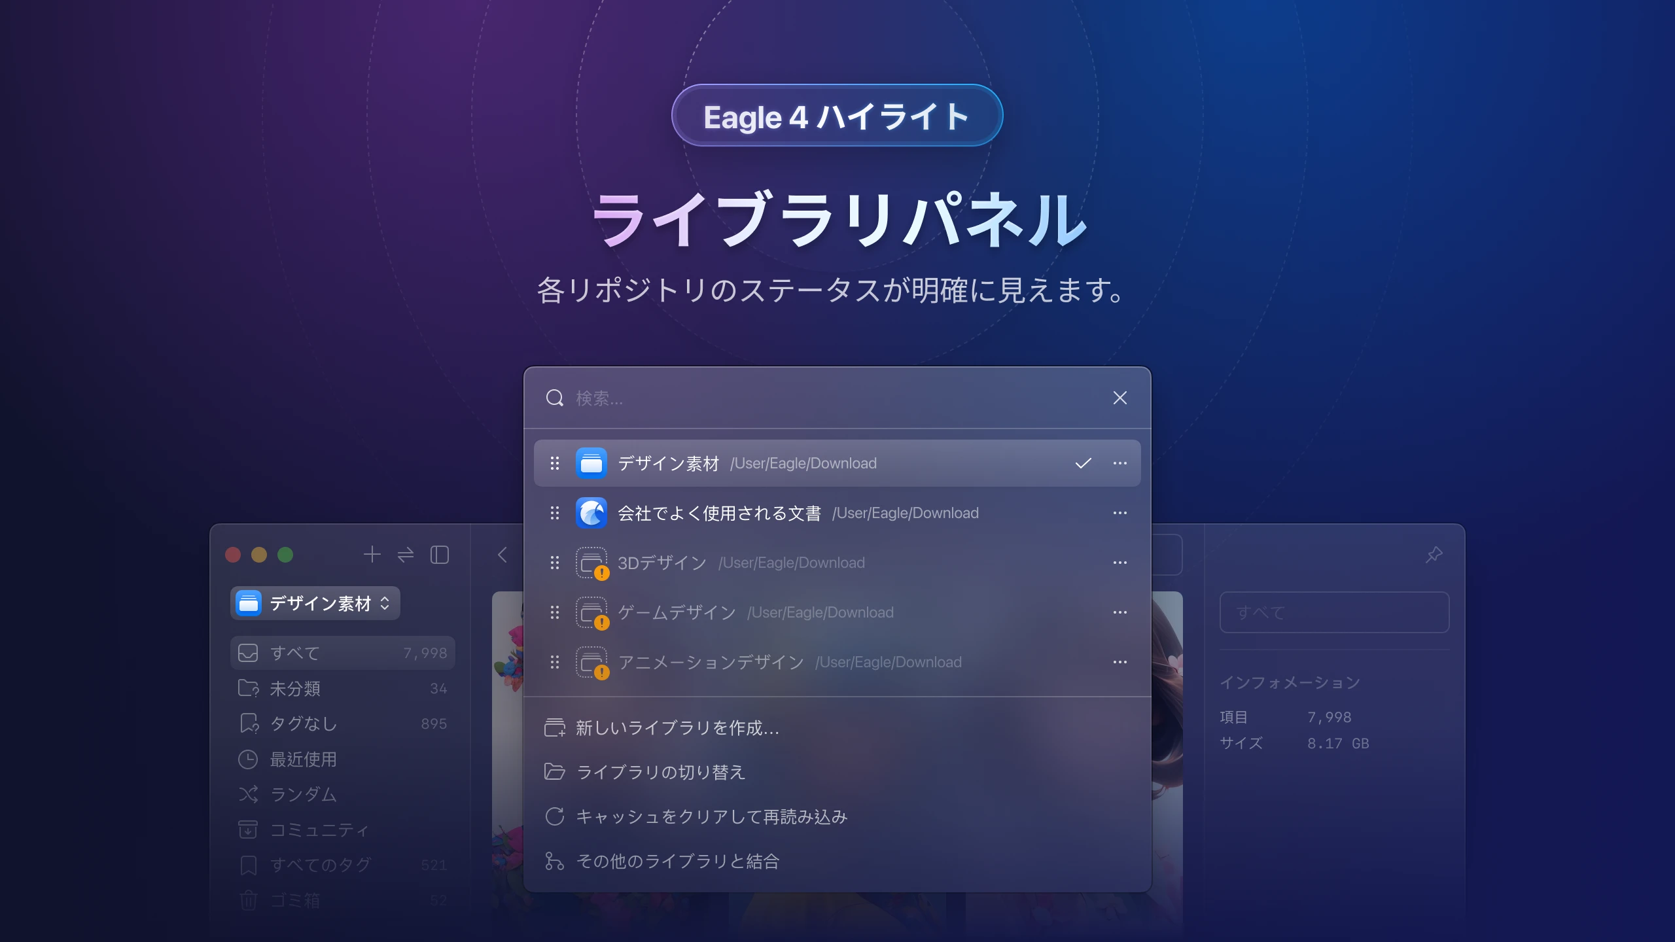Open the デザイン素材 library selector dropdown
Screen dimensions: 1675x942
[315, 603]
